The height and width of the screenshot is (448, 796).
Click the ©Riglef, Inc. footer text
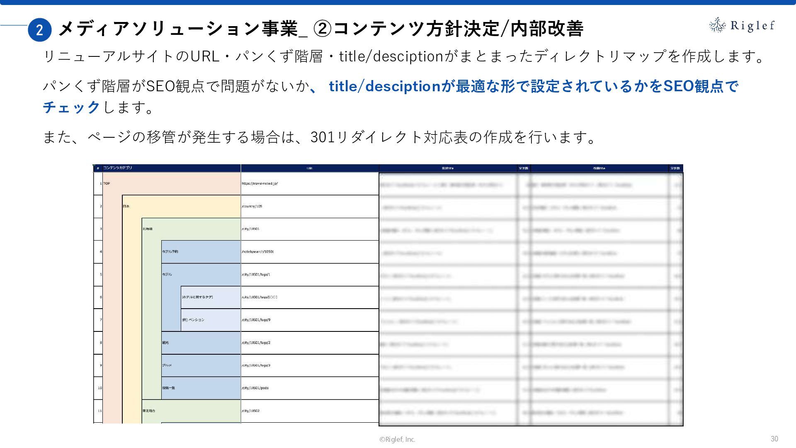(397, 439)
